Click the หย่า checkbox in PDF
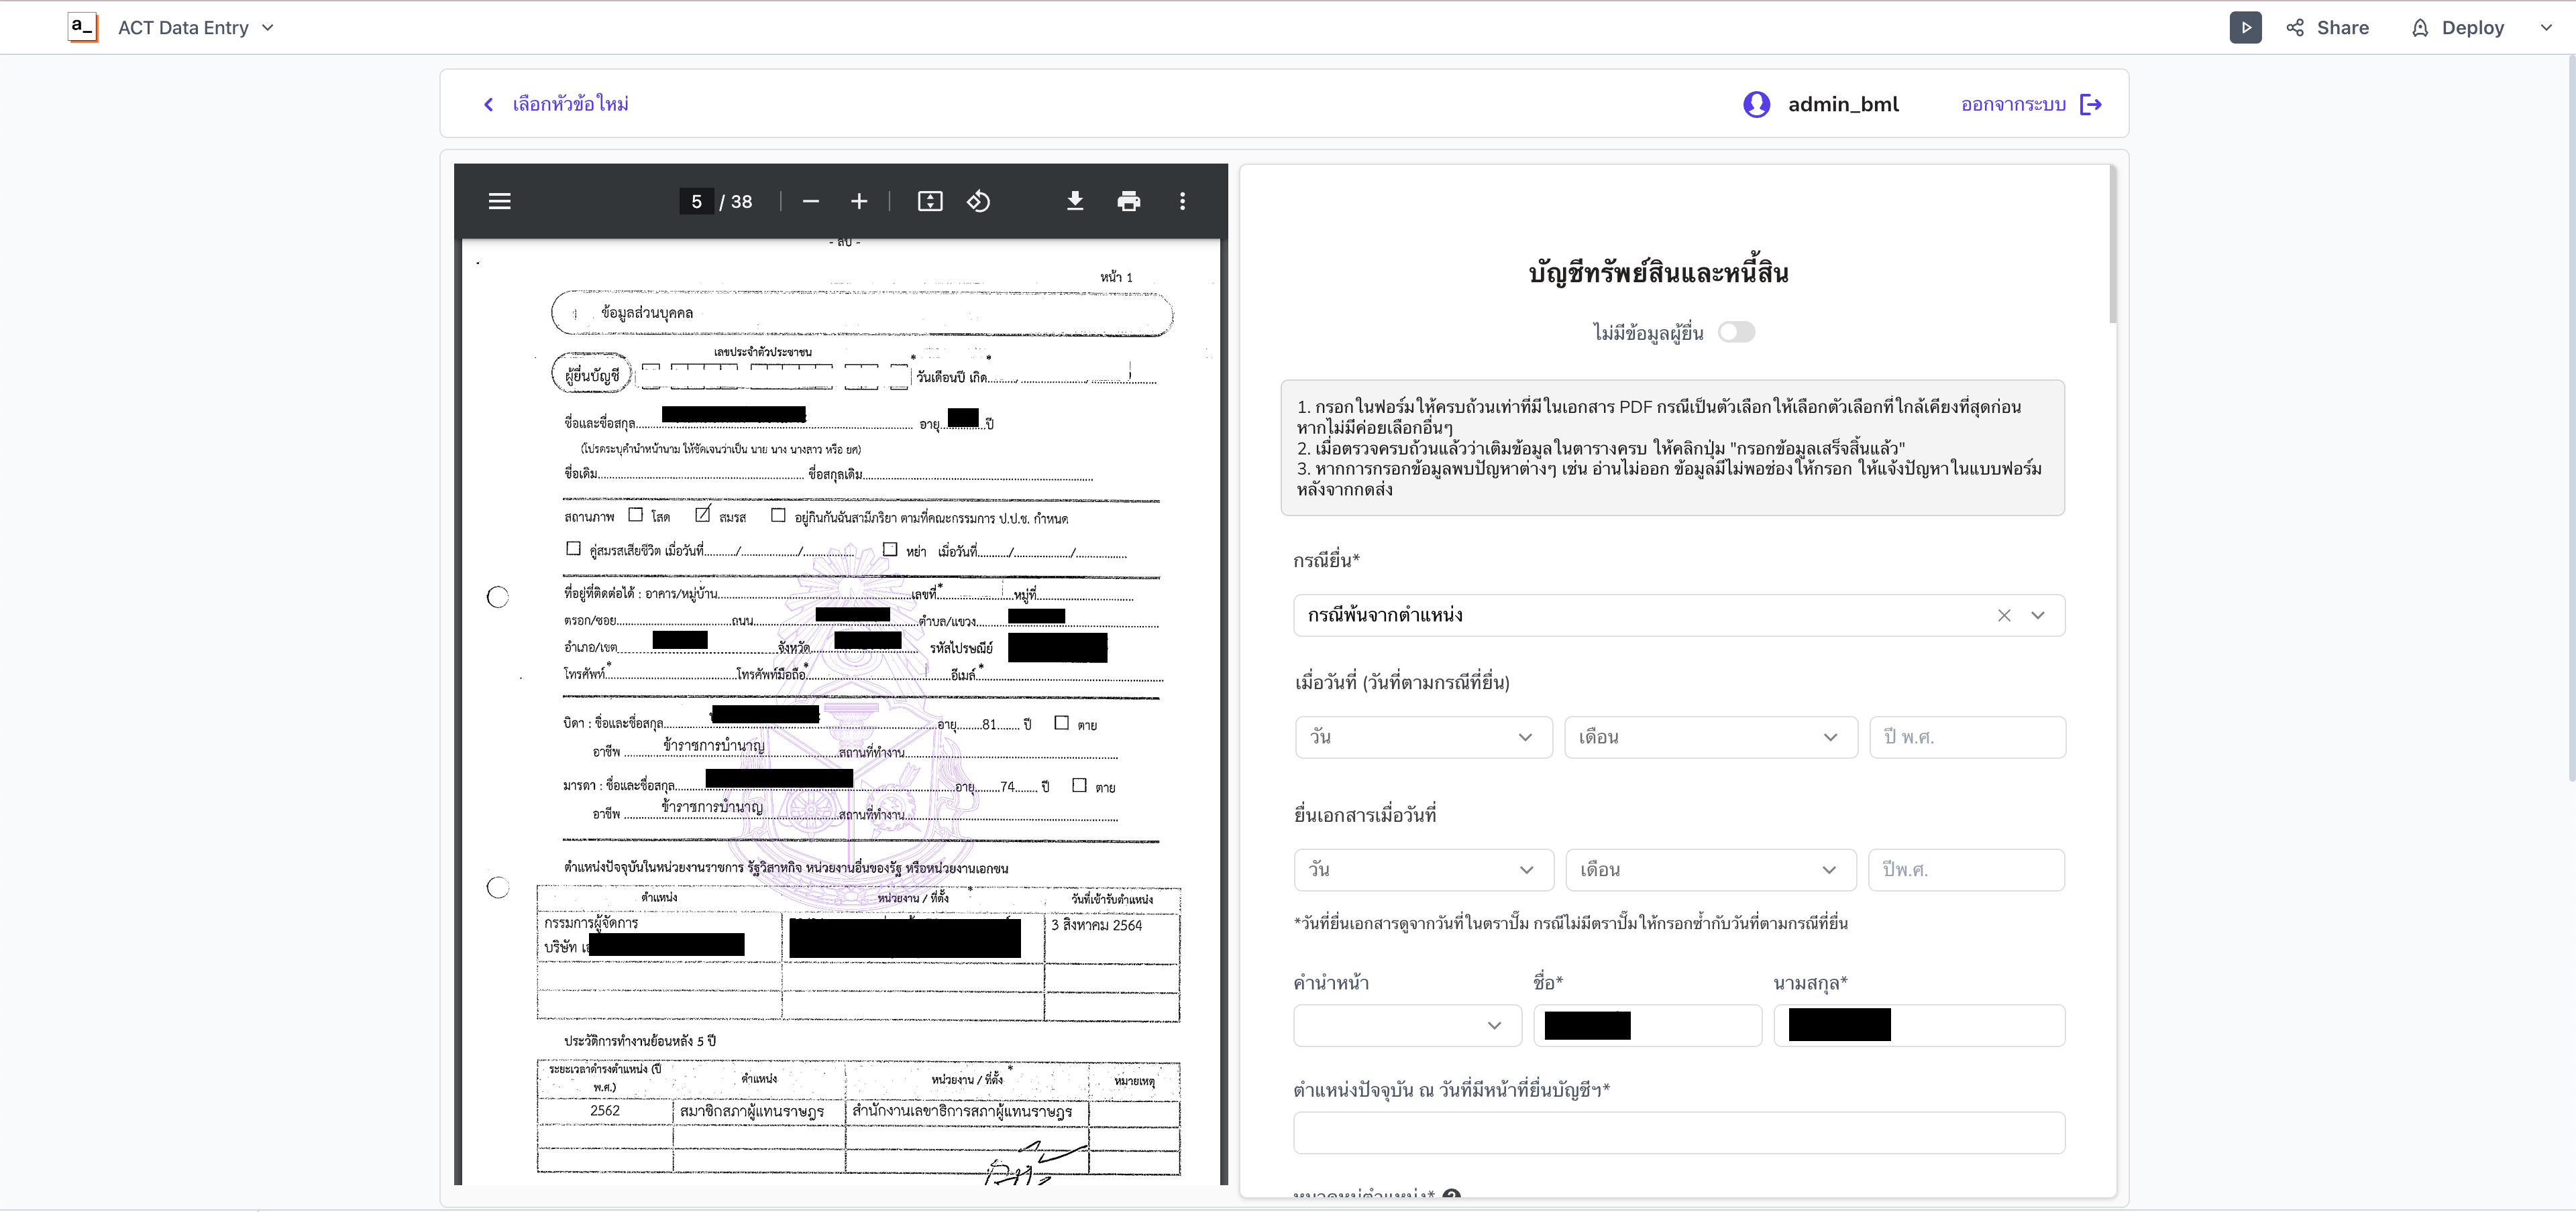The width and height of the screenshot is (2576, 1212). pyautogui.click(x=890, y=550)
